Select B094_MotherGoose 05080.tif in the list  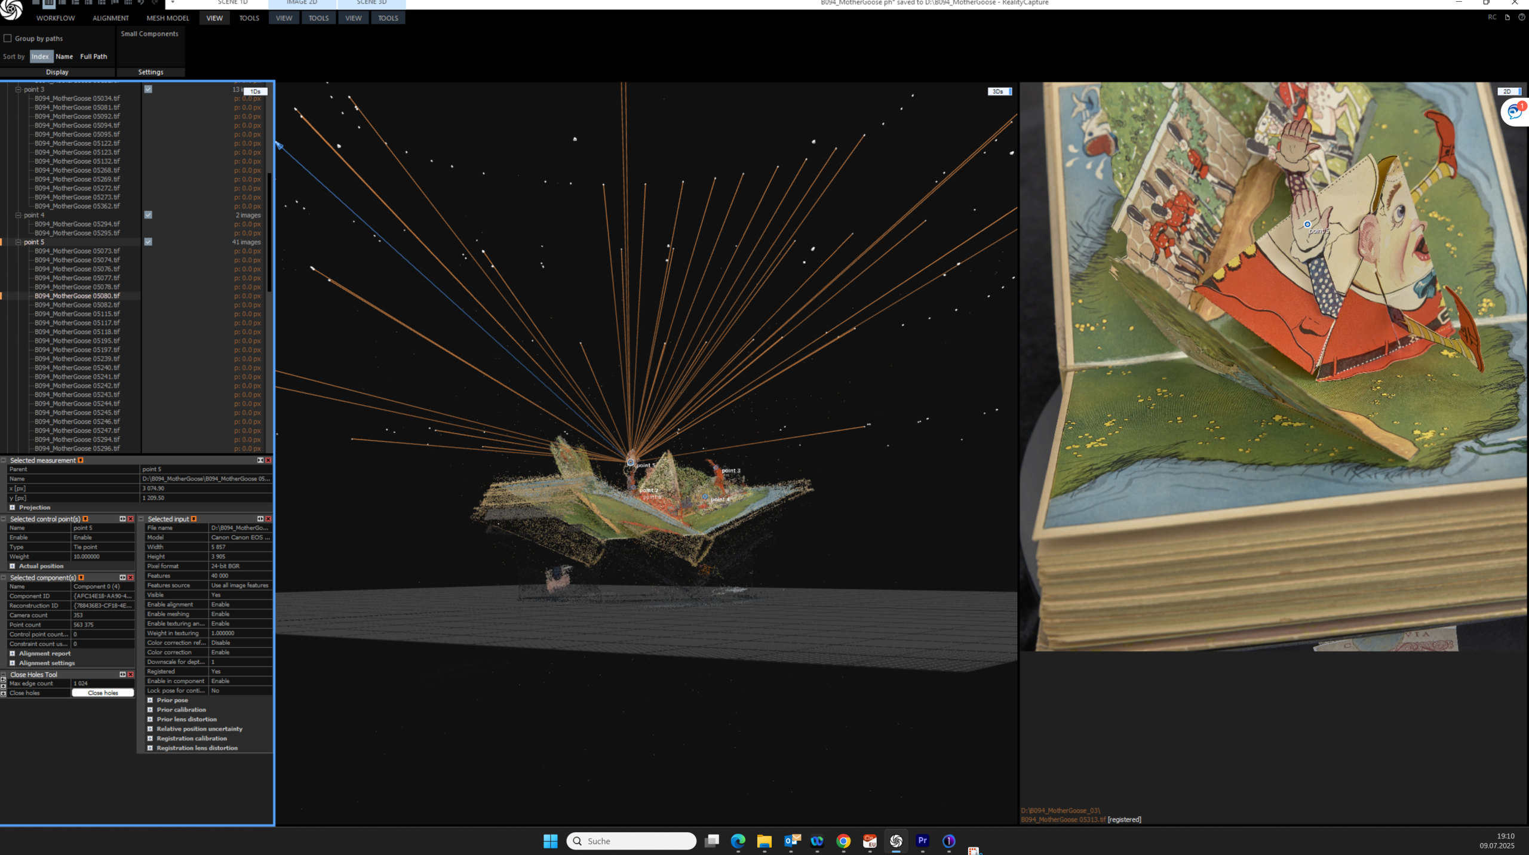tap(77, 296)
